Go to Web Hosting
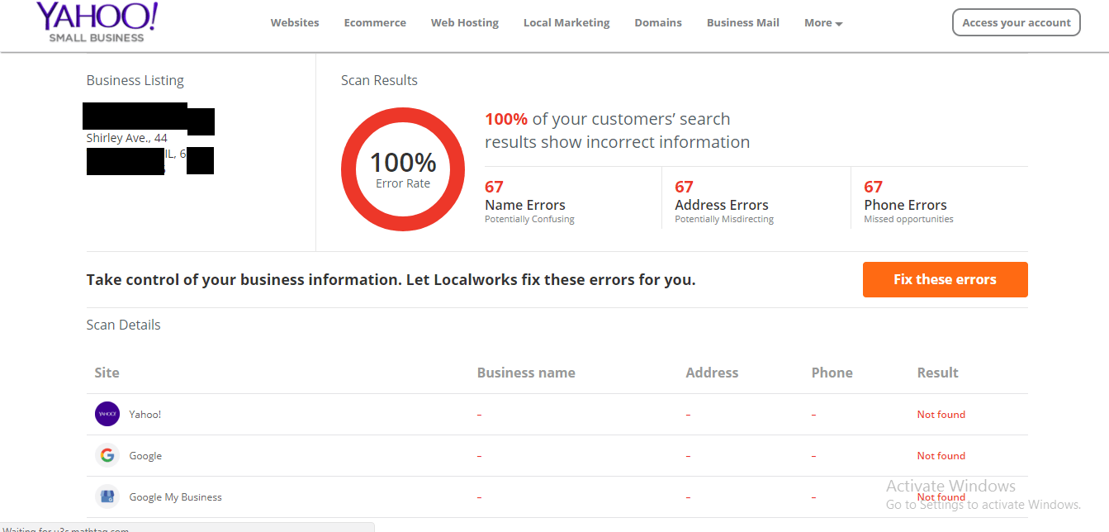Viewport: 1109px width, 532px height. click(x=465, y=22)
